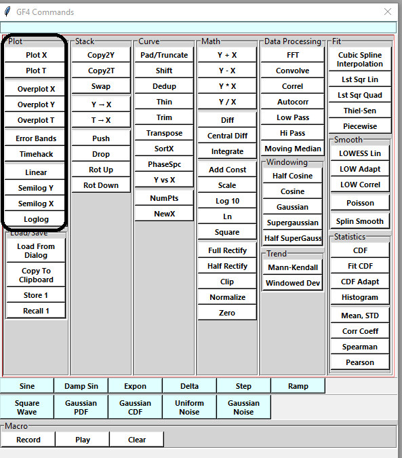This screenshot has height=458, width=402.
Task: Click Timehack button
Action: (35, 154)
